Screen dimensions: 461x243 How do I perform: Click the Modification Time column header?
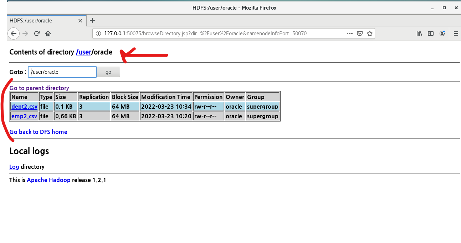click(166, 97)
